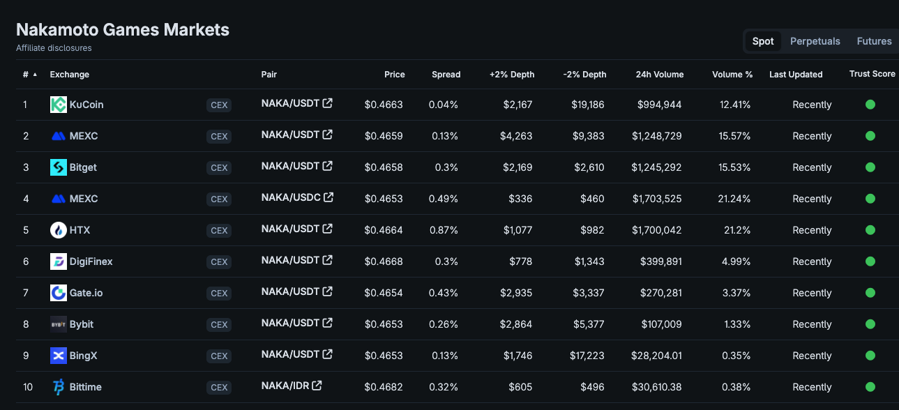Click the Bitget exchange logo icon
The height and width of the screenshot is (410, 899).
click(x=59, y=167)
